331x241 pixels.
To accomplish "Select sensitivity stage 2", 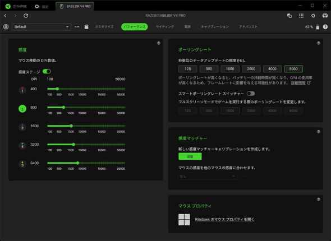I will [x=22, y=109].
